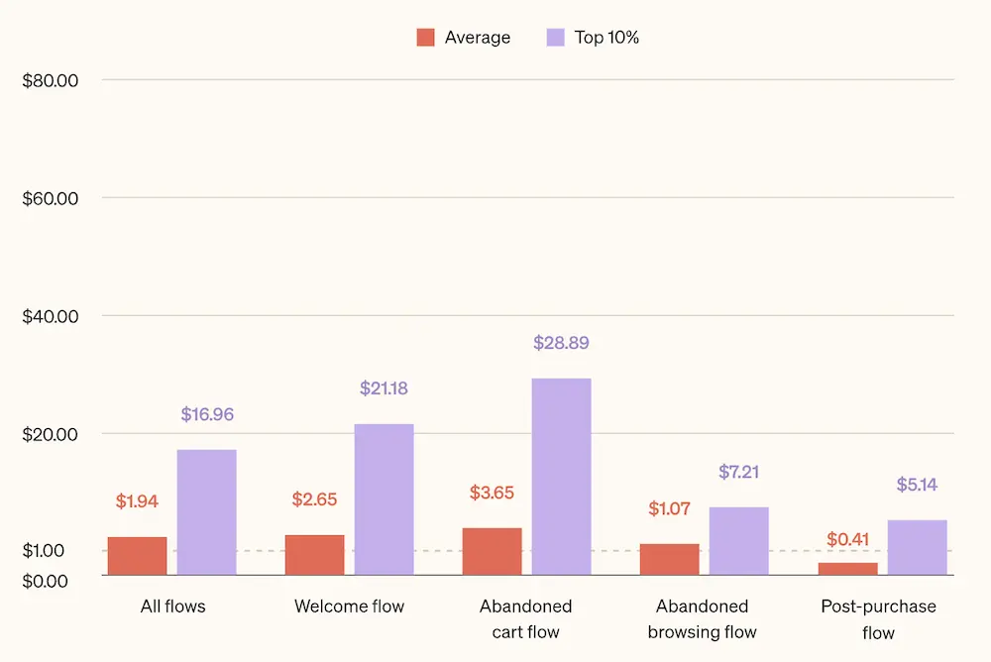The image size is (991, 662).
Task: Toggle the Top 10% series legend label
Action: [x=606, y=38]
